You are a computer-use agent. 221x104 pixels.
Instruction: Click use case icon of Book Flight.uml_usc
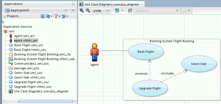11,45
